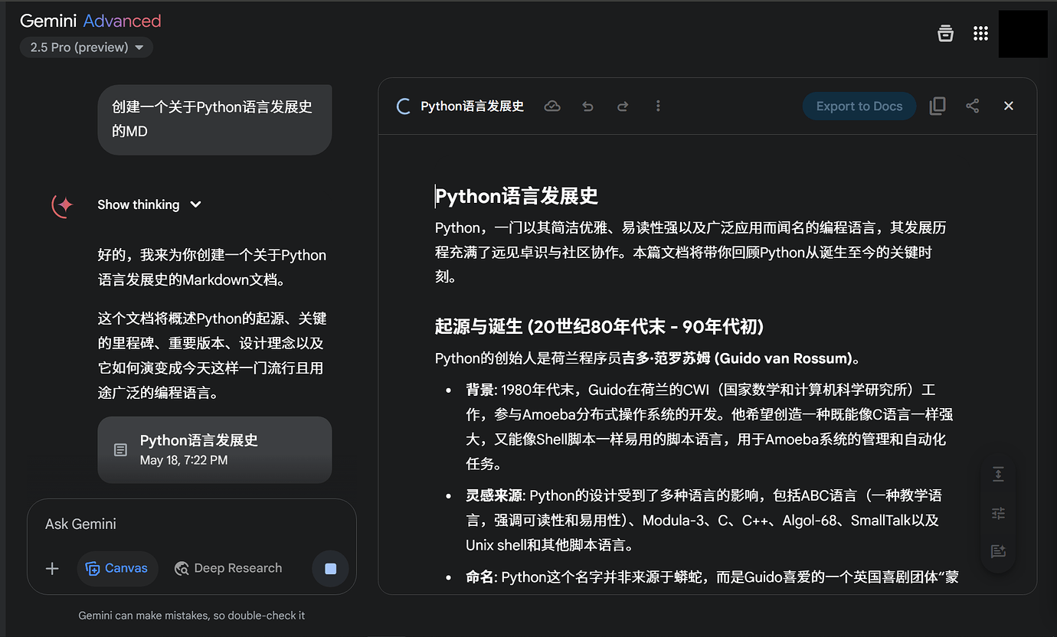Click the Export to Docs button
1057x637 pixels.
859,106
